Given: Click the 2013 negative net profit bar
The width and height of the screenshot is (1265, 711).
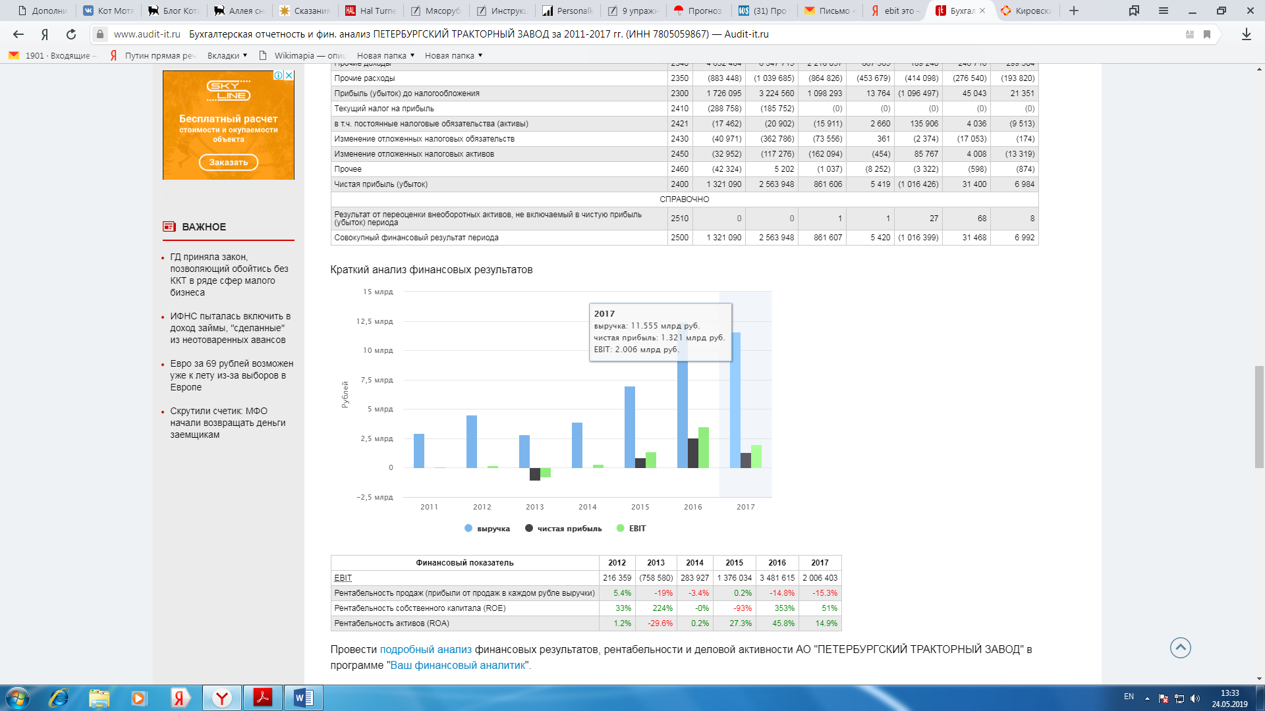Looking at the screenshot, I should point(535,474).
